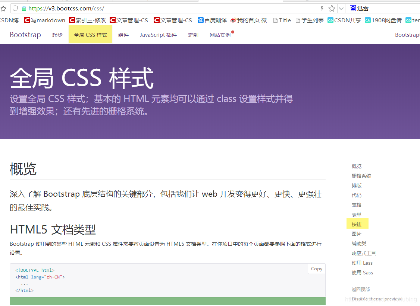This screenshot has height=306, width=420.
Task: Open the 组件 nav item
Action: [x=123, y=35]
